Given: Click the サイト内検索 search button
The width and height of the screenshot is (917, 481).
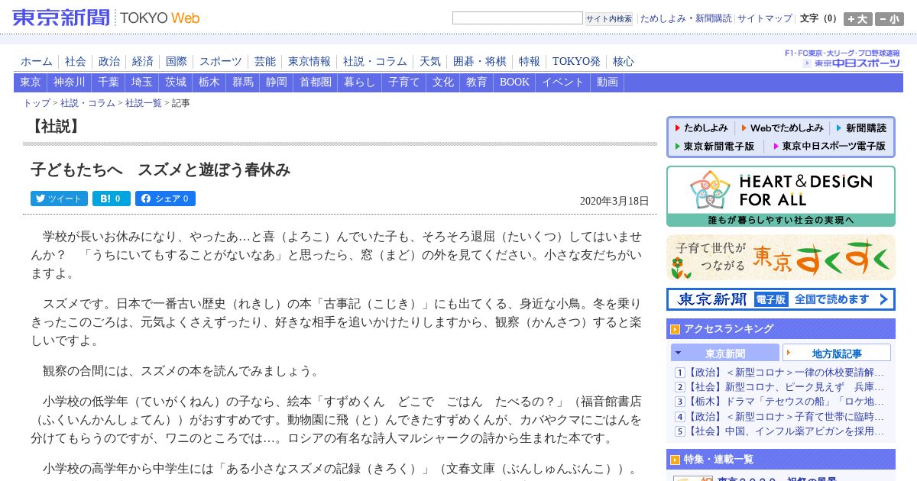Looking at the screenshot, I should [x=609, y=19].
